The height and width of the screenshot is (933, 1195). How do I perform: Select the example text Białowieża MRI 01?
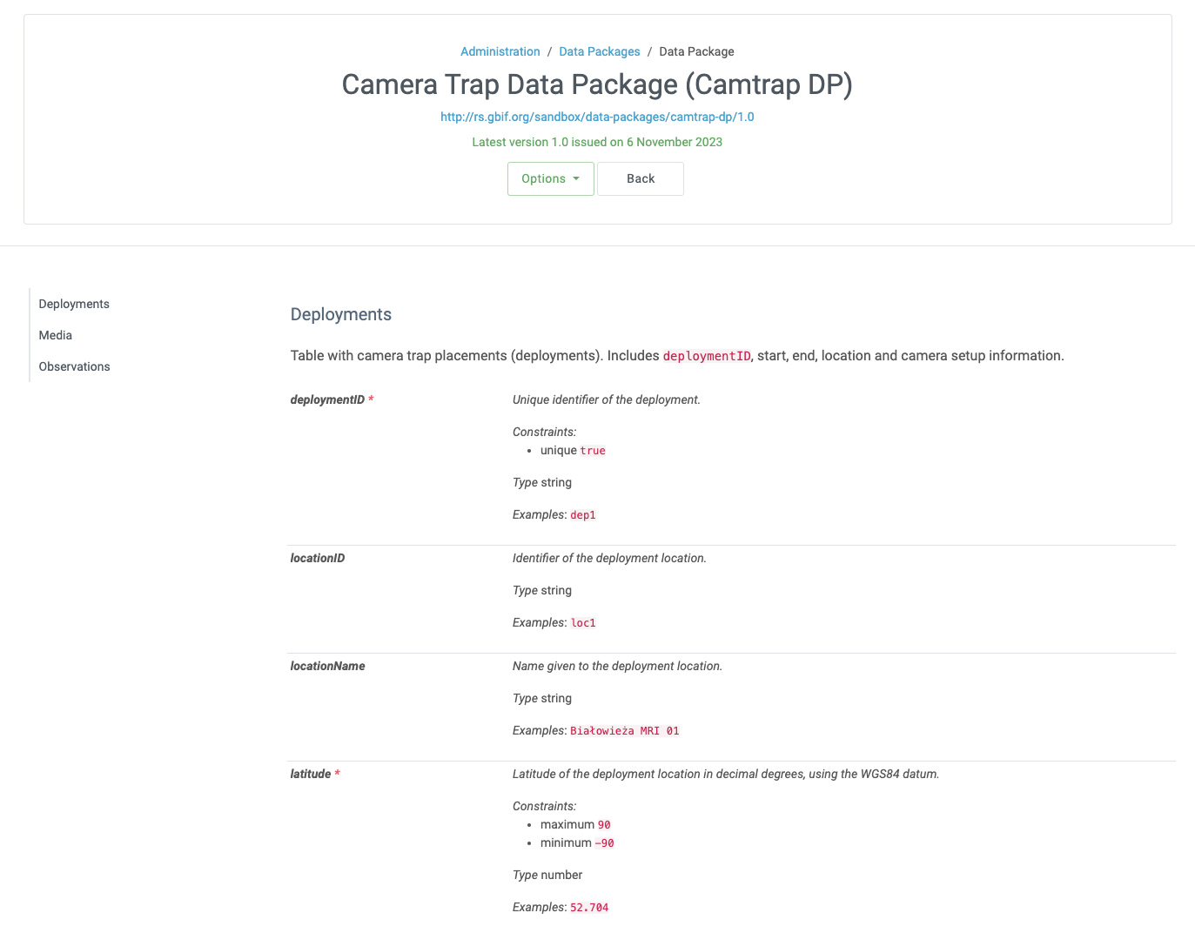(624, 730)
